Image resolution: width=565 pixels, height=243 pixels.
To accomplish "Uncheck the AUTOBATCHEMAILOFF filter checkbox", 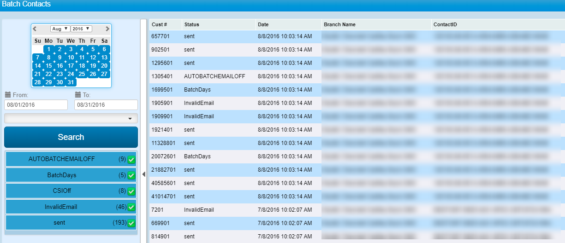I will pos(131,160).
